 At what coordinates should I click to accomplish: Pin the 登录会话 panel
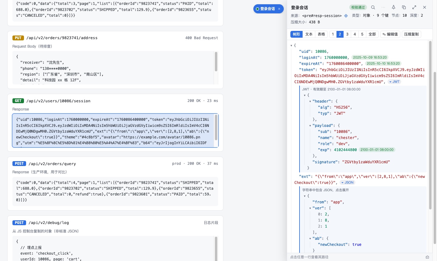394,7
